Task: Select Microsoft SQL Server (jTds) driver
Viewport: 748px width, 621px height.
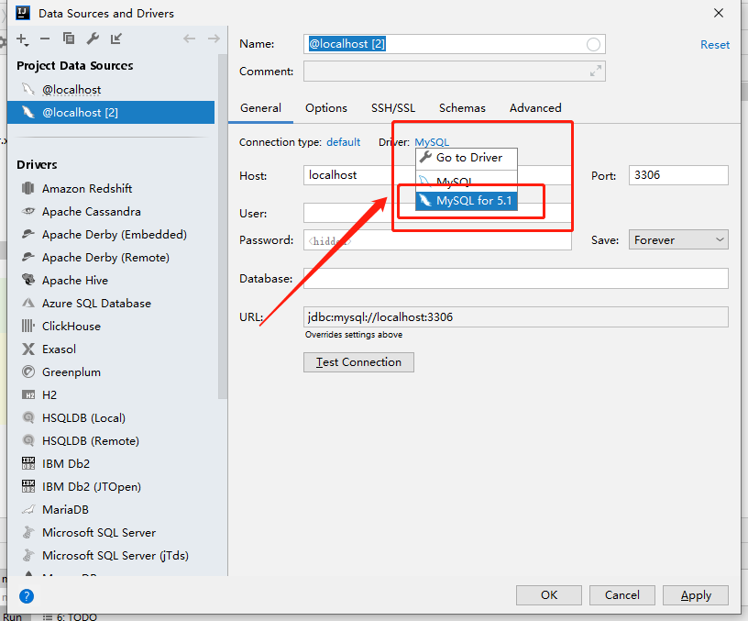Action: 115,555
